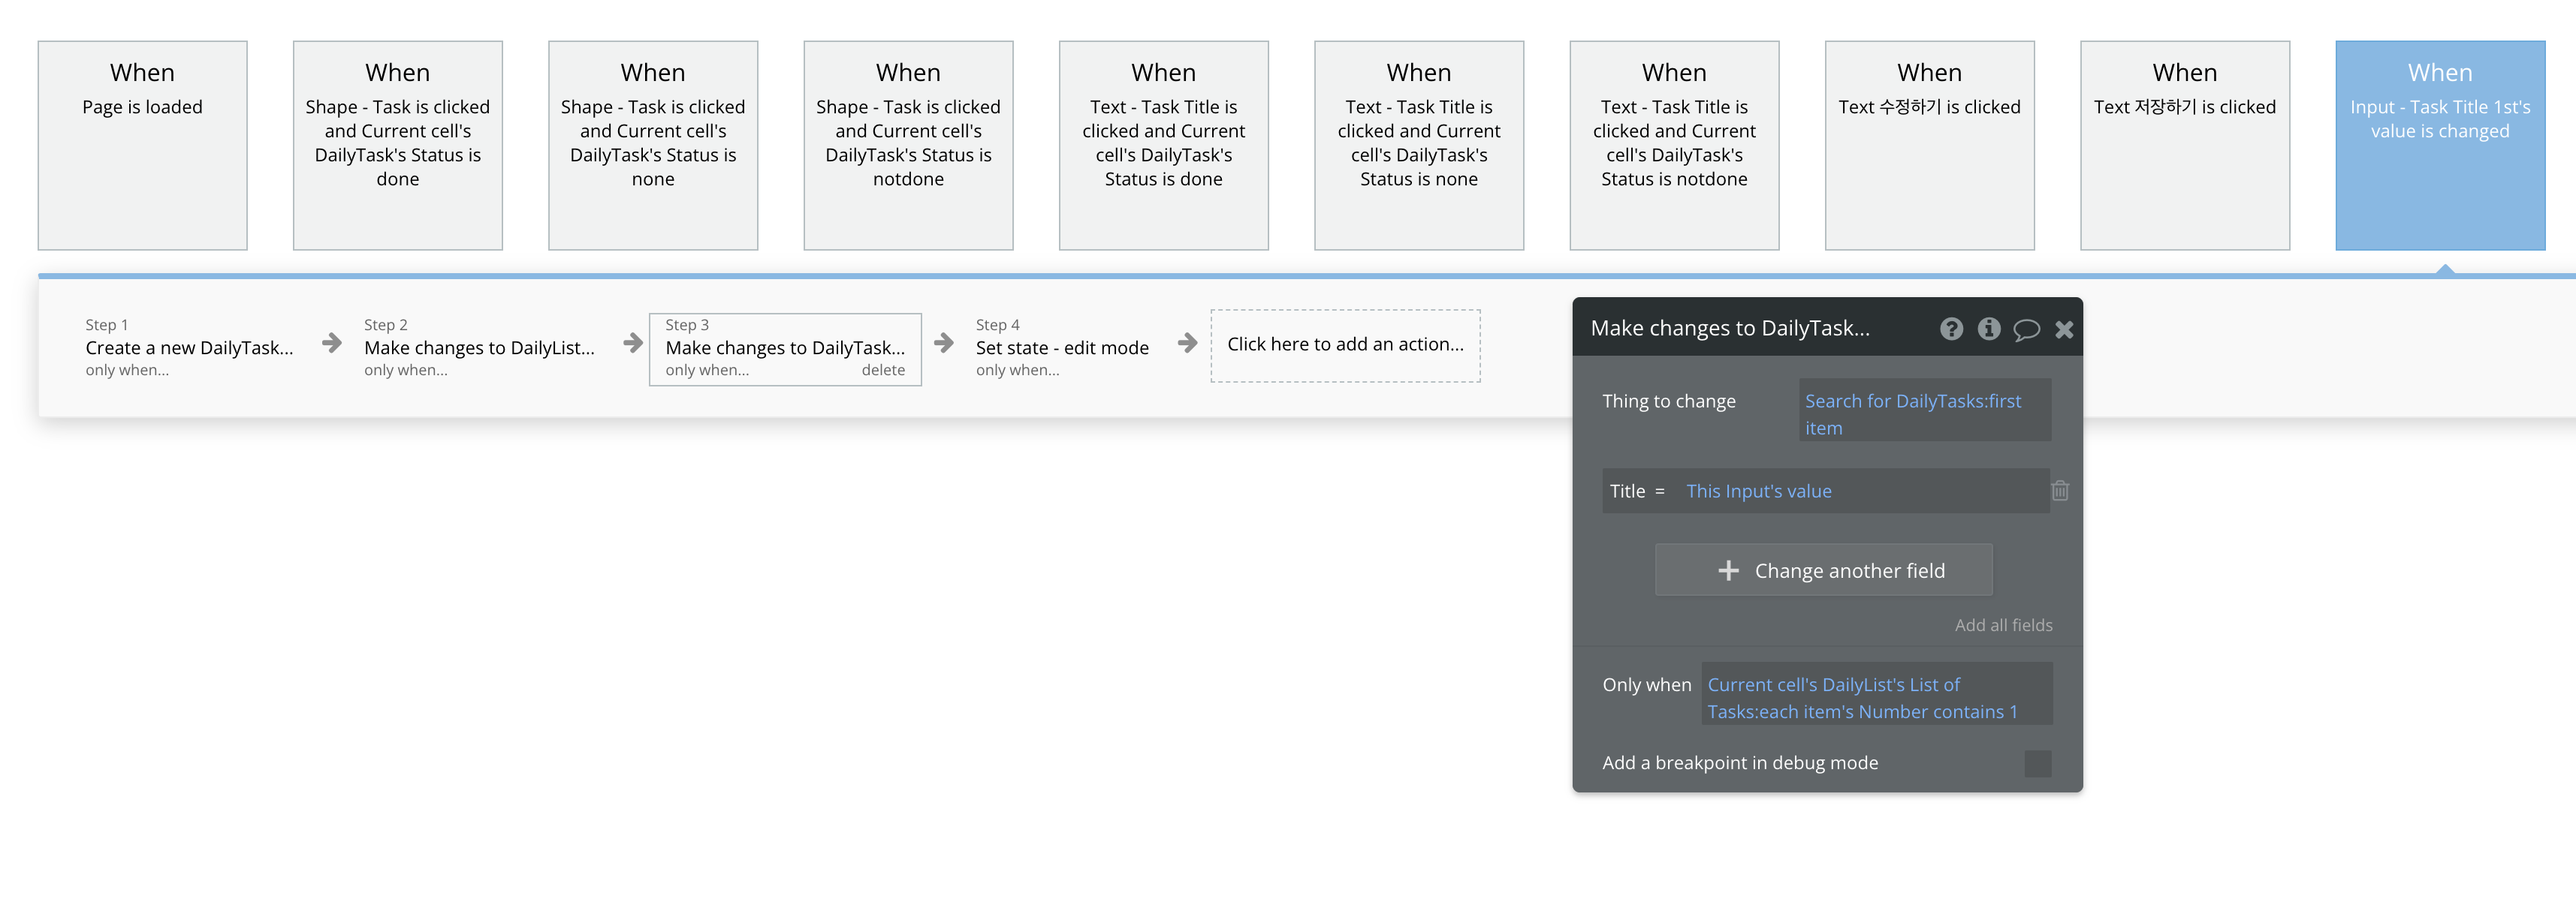Close the Make changes to DailyTask panel

tap(2064, 329)
